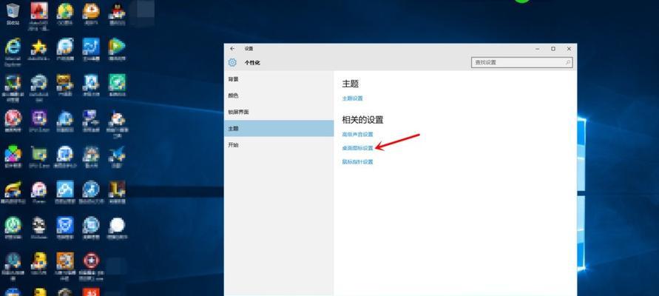Open the white round bubble desktop shortcut
This screenshot has height=296, width=659.
point(118,226)
